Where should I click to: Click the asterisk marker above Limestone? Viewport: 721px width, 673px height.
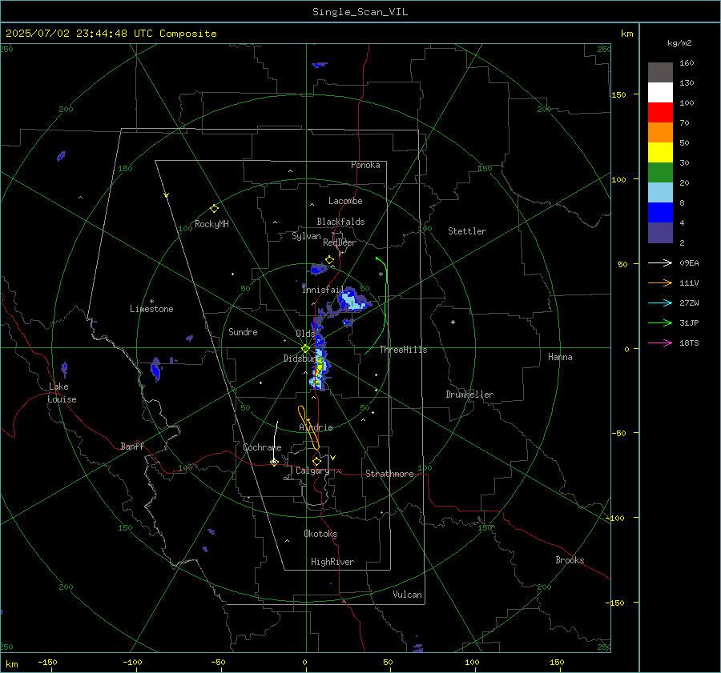151,302
